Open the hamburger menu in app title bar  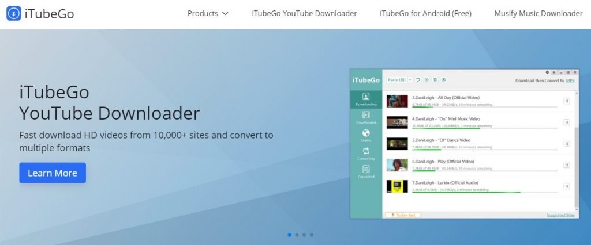[x=554, y=72]
